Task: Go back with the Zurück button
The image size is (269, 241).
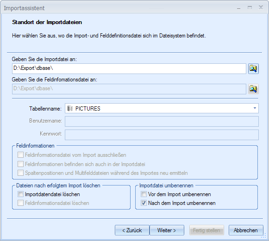Action: (x=132, y=230)
